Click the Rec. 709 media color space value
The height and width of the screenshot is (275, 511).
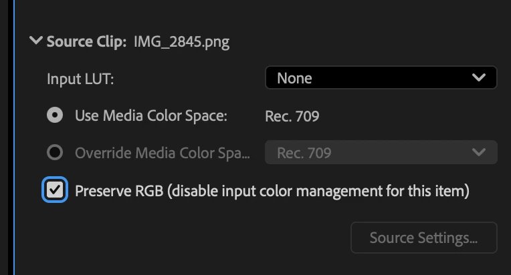click(x=292, y=116)
